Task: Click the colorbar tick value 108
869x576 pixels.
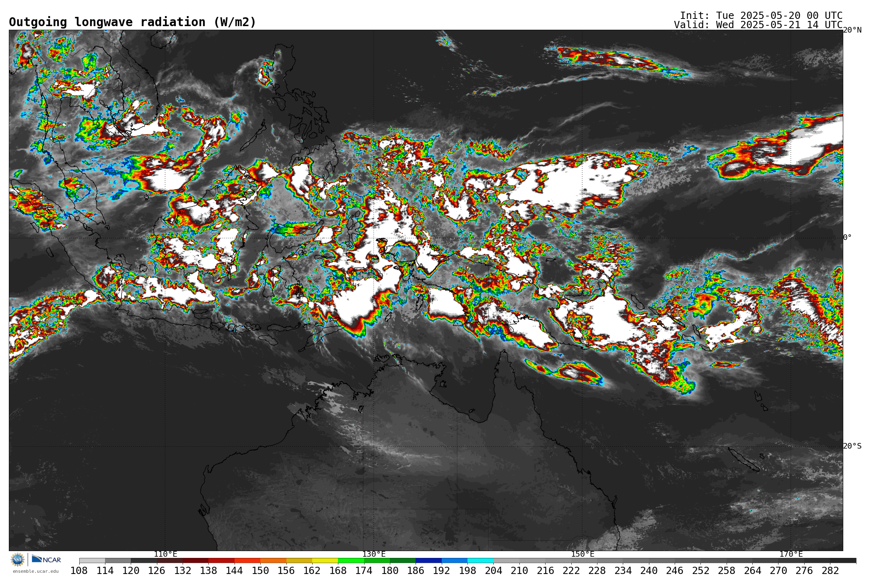Action: pos(79,570)
